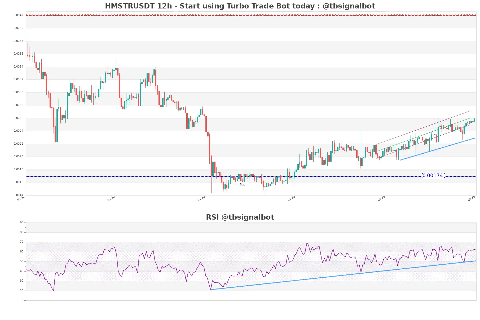Click the 0.0026 price axis label

click(x=18, y=118)
